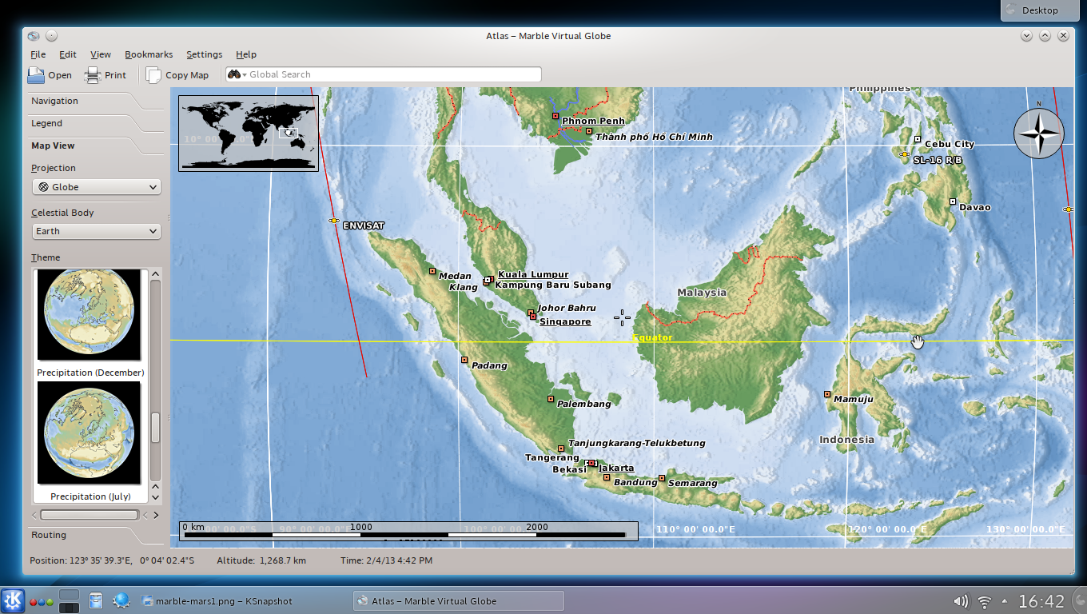The width and height of the screenshot is (1087, 614).
Task: Click the theme list vertical scrollbar handle
Action: [155, 428]
